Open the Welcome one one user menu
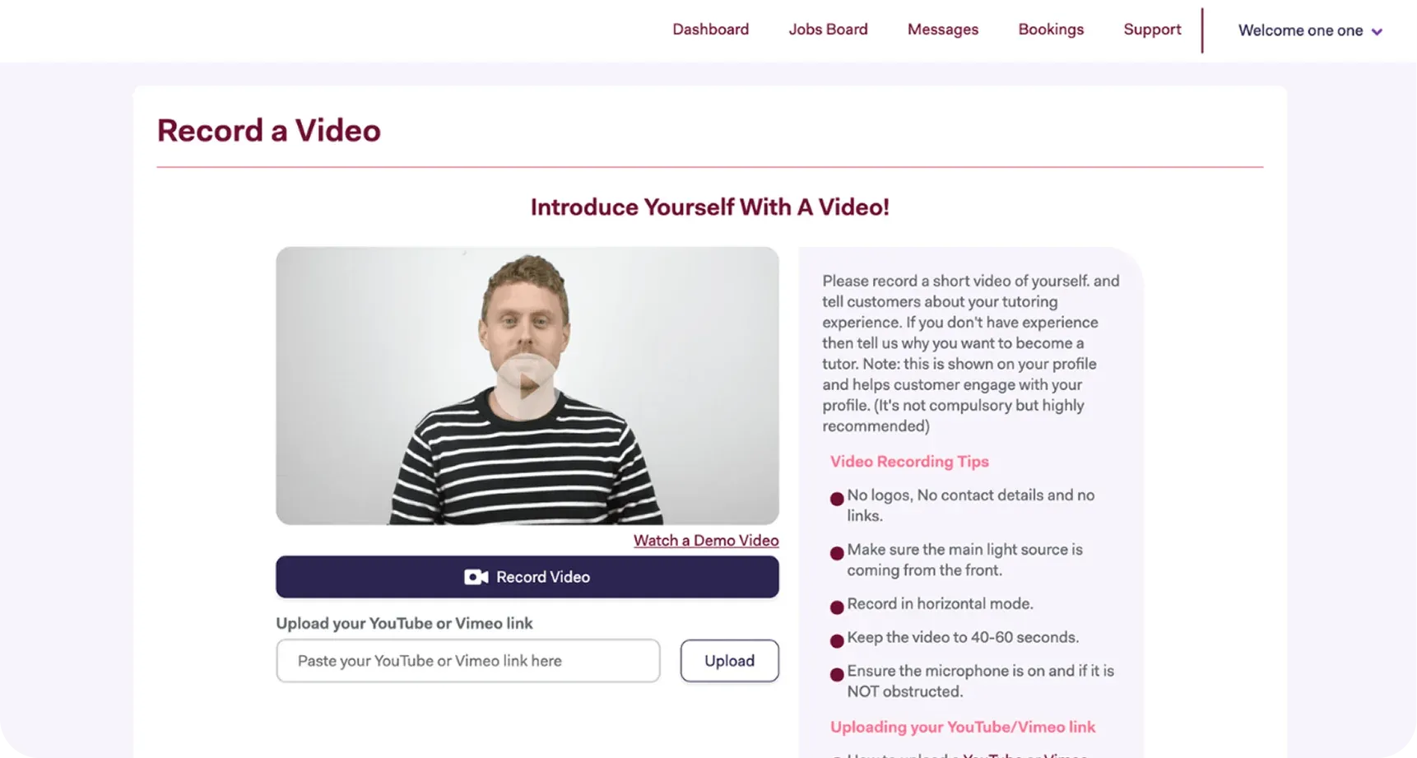The width and height of the screenshot is (1417, 758). coord(1300,30)
